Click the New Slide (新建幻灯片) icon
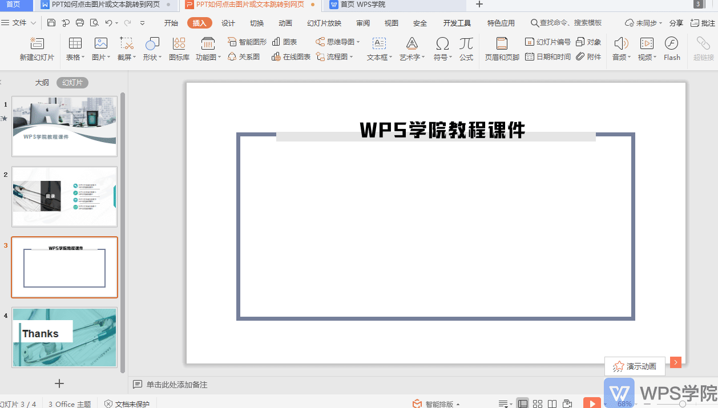This screenshot has height=408, width=718. [37, 44]
